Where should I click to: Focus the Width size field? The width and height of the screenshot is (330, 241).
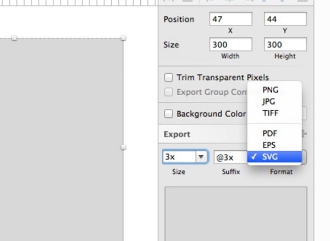230,45
